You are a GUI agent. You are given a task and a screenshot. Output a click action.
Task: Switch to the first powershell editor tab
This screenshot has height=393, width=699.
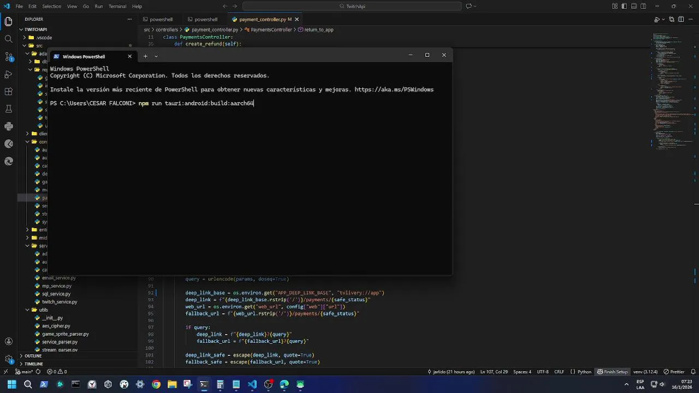(161, 19)
